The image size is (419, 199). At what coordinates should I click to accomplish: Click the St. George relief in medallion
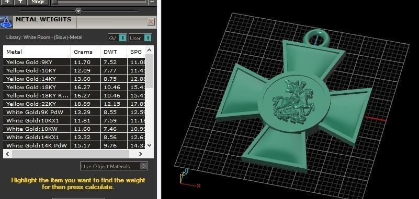tap(293, 102)
